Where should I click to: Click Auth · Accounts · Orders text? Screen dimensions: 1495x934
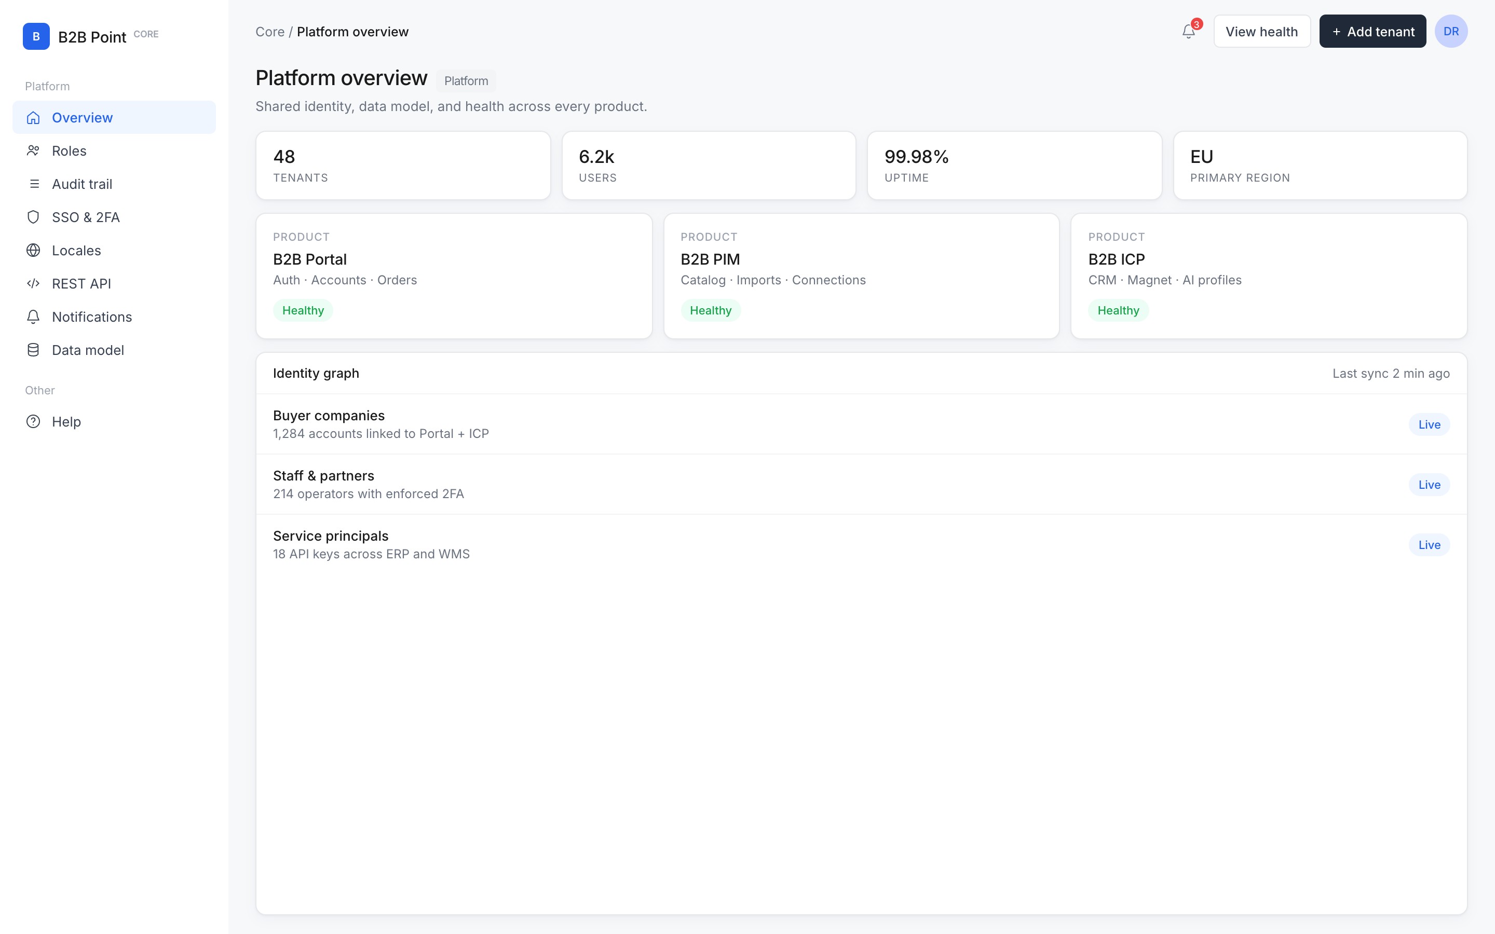345,280
